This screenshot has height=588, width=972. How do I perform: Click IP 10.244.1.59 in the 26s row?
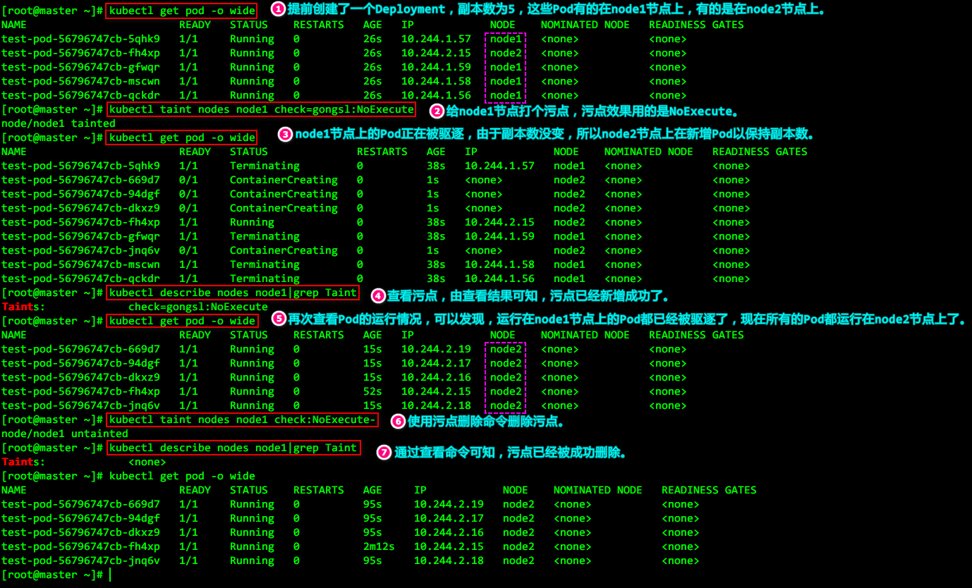436,67
